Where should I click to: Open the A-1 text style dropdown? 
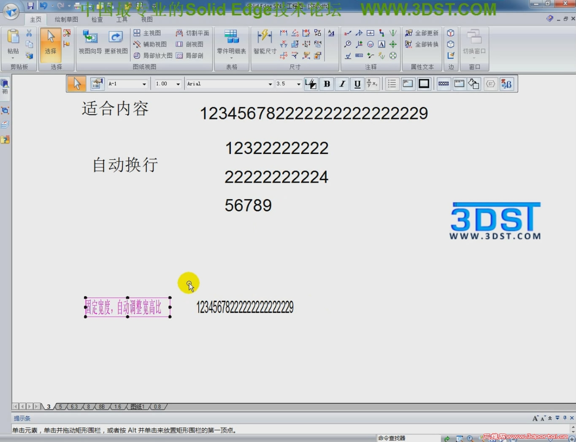(x=143, y=84)
